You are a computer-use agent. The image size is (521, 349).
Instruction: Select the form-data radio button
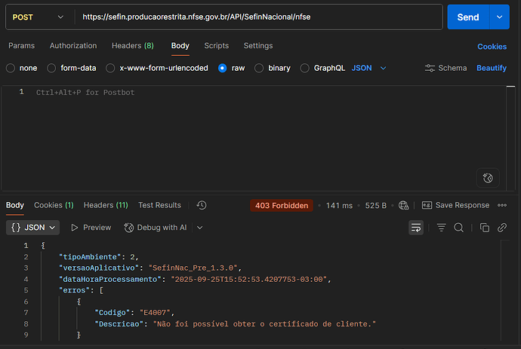pos(53,68)
